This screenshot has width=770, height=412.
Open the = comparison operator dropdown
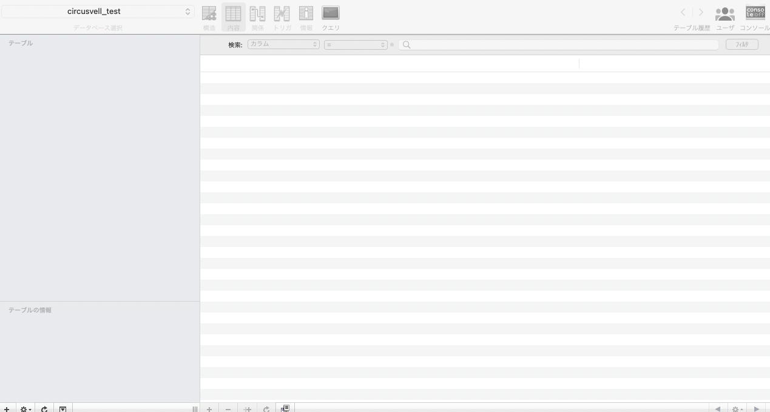[x=356, y=44]
